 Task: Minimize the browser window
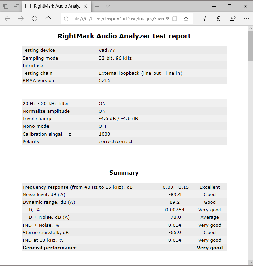point(214,6)
